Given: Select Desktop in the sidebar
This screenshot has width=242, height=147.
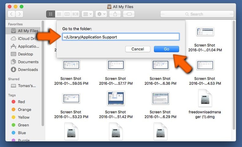Looking at the screenshot, I should tap(25, 54).
